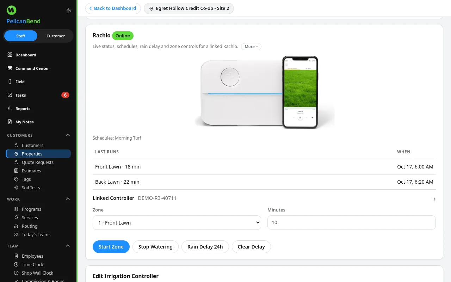The width and height of the screenshot is (451, 282).
Task: Open Properties in the sidebar
Action: click(x=38, y=154)
